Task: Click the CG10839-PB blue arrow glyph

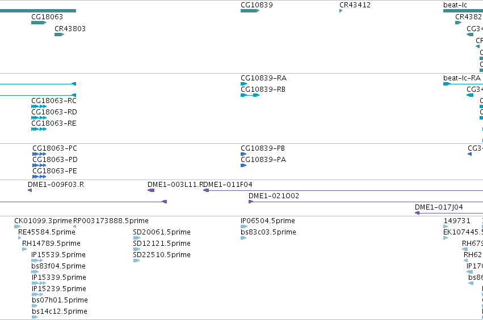Action: coord(243,154)
